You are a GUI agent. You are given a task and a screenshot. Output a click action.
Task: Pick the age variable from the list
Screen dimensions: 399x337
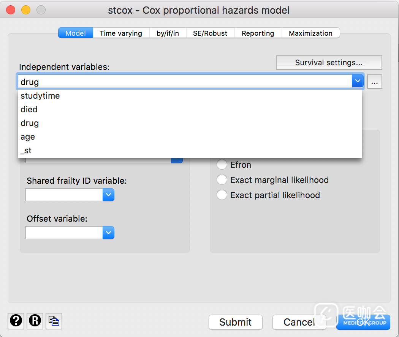click(28, 137)
